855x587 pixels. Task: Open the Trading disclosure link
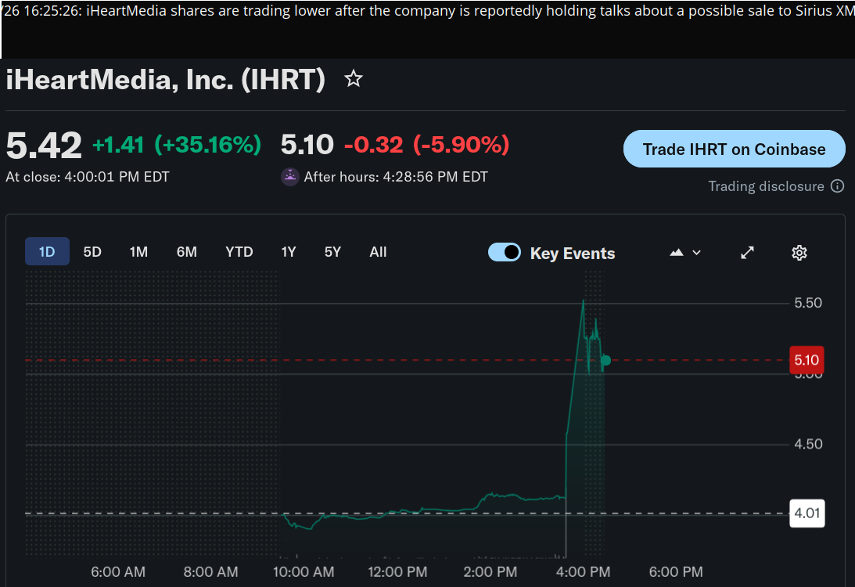(x=766, y=186)
